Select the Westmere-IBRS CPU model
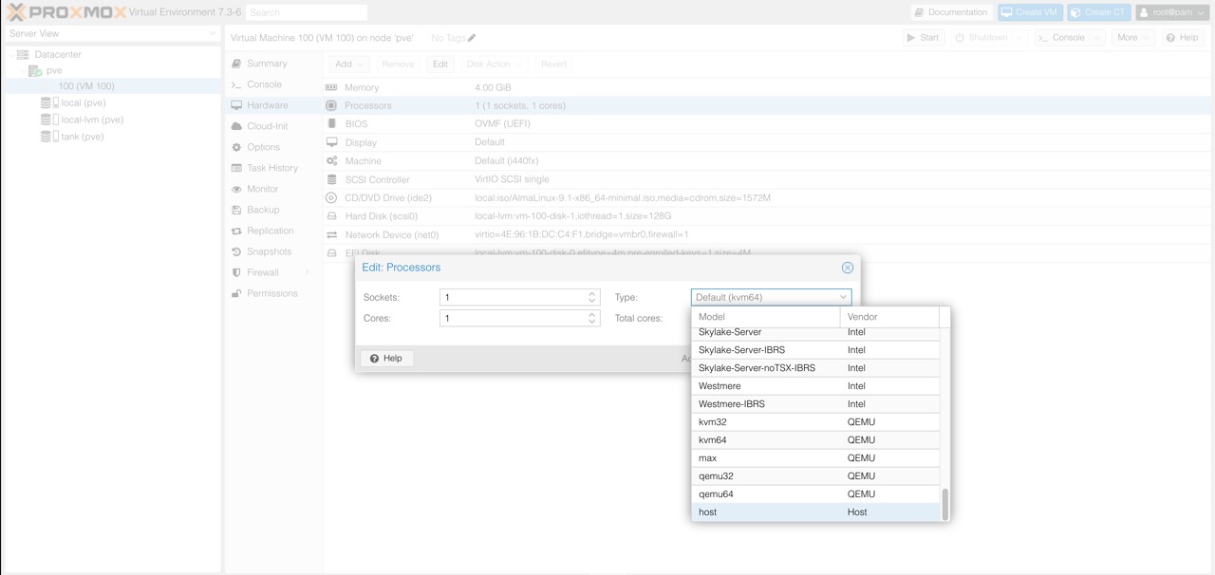Screen dimensions: 1215x575 815,404
